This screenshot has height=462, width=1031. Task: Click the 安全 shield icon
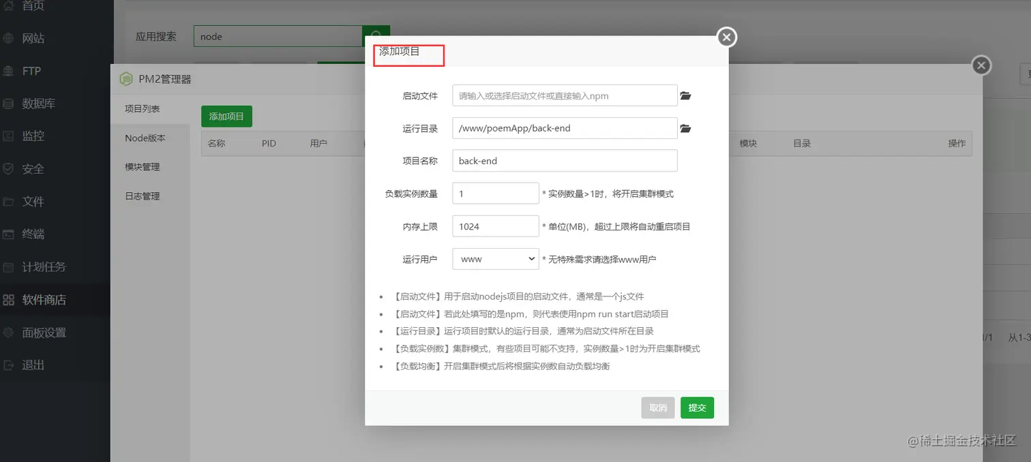click(8, 169)
